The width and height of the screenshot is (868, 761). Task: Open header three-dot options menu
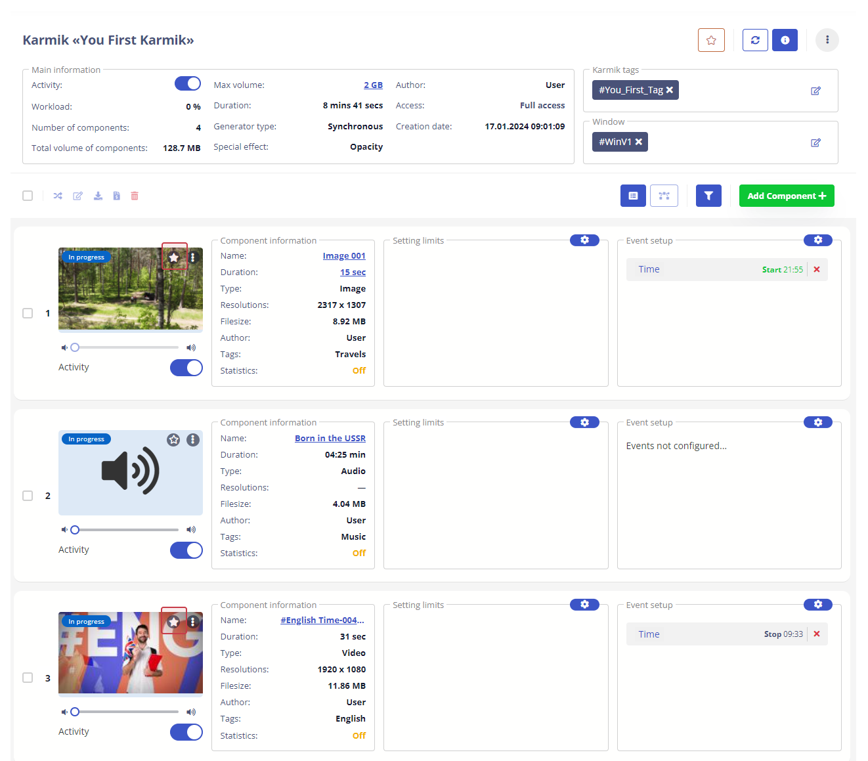[827, 40]
